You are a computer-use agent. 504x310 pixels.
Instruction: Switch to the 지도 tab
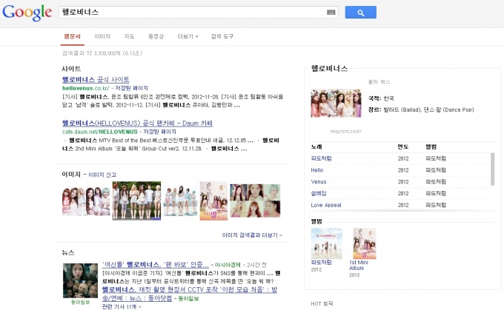pos(129,36)
